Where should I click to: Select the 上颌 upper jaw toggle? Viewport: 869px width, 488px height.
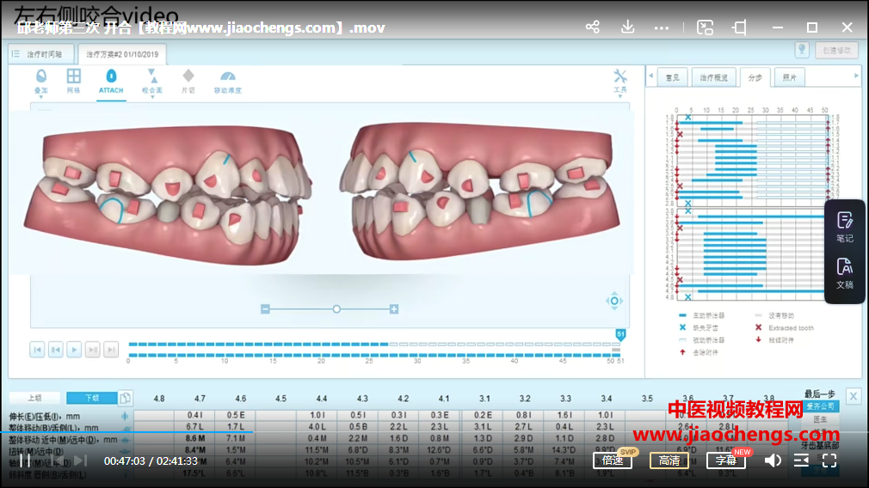pyautogui.click(x=35, y=398)
